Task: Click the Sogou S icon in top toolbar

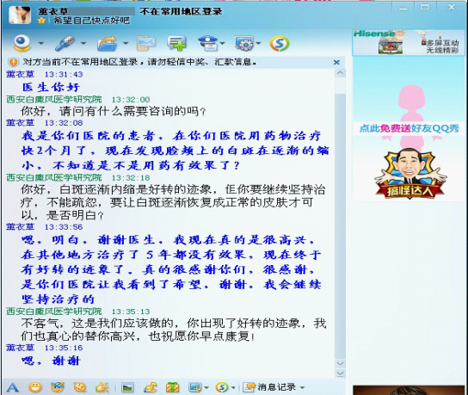Action: click(x=280, y=44)
